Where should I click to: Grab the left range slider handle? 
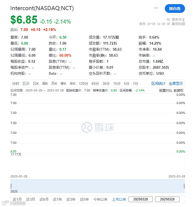11,186
